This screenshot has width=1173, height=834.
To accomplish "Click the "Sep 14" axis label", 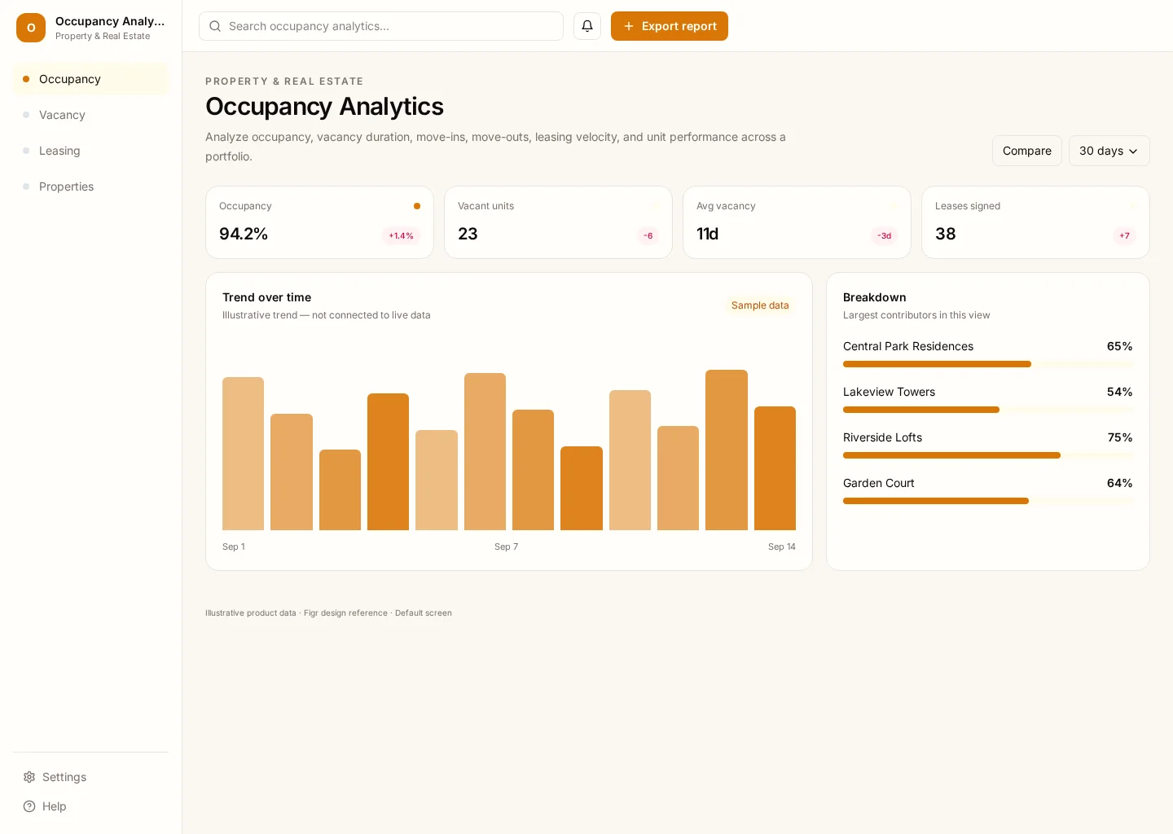I will (782, 546).
